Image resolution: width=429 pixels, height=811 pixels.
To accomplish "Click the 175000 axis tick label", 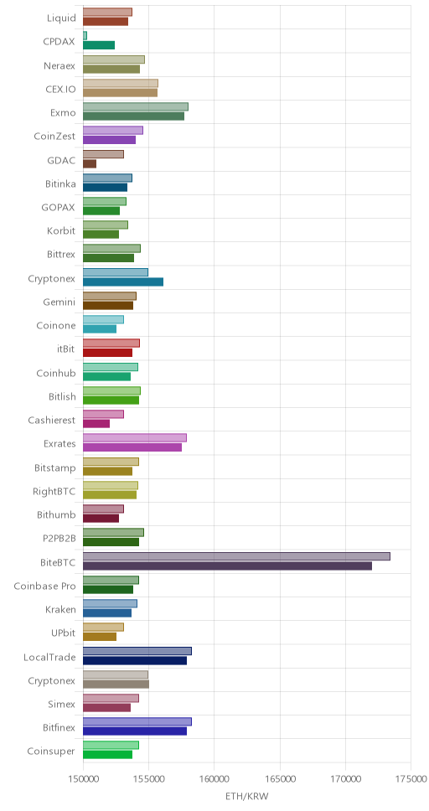I will pyautogui.click(x=411, y=777).
